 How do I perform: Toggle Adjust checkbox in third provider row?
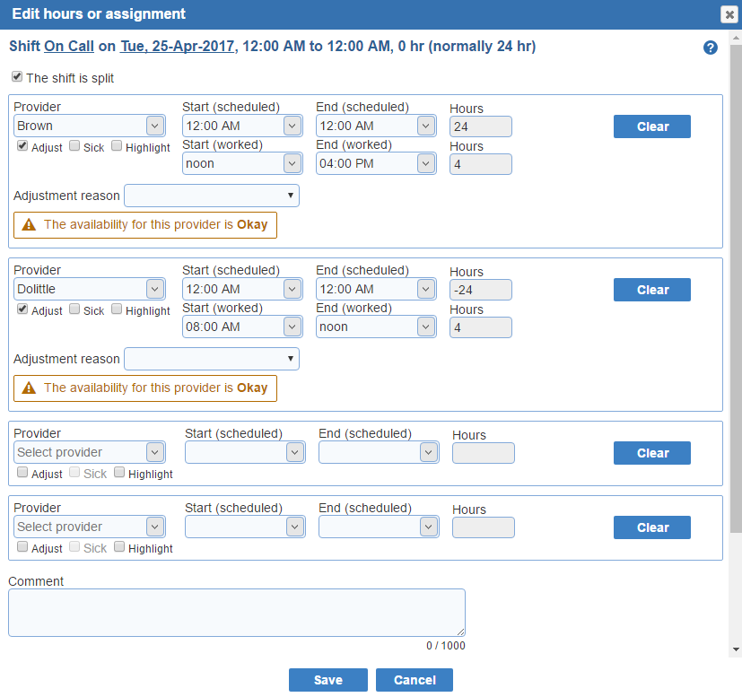(22, 472)
